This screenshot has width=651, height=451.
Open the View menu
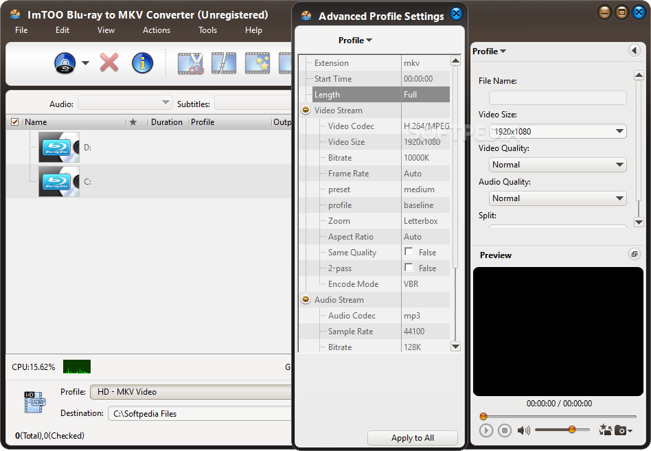point(106,30)
